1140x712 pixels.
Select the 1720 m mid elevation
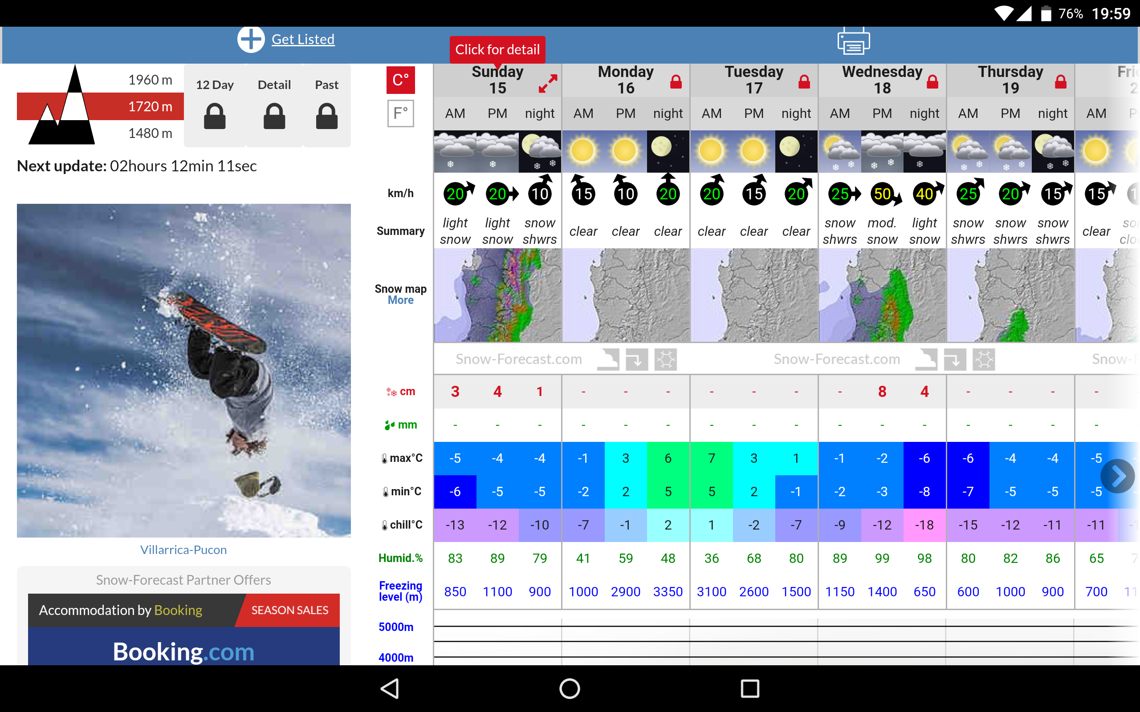coord(150,106)
